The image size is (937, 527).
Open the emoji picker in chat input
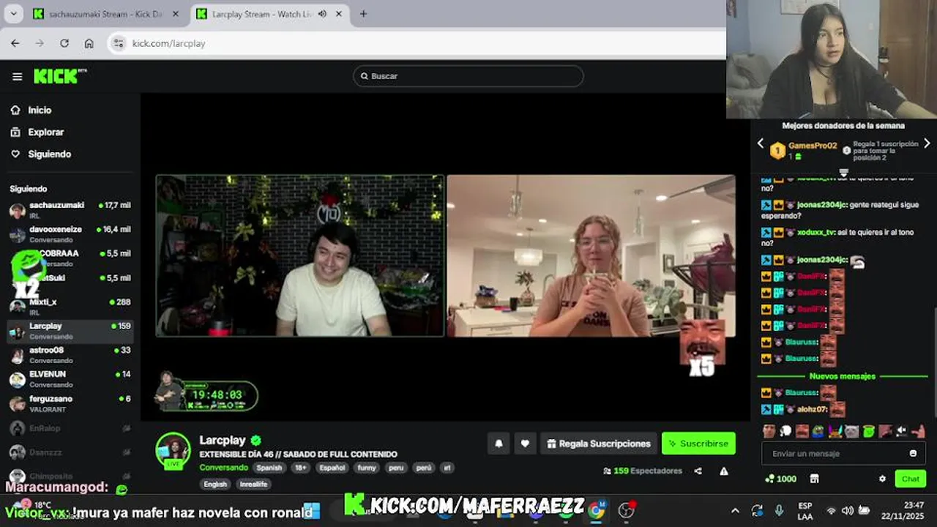coord(913,454)
